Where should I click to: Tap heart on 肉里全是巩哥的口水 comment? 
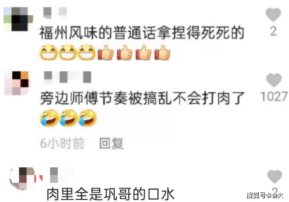[x=275, y=176]
